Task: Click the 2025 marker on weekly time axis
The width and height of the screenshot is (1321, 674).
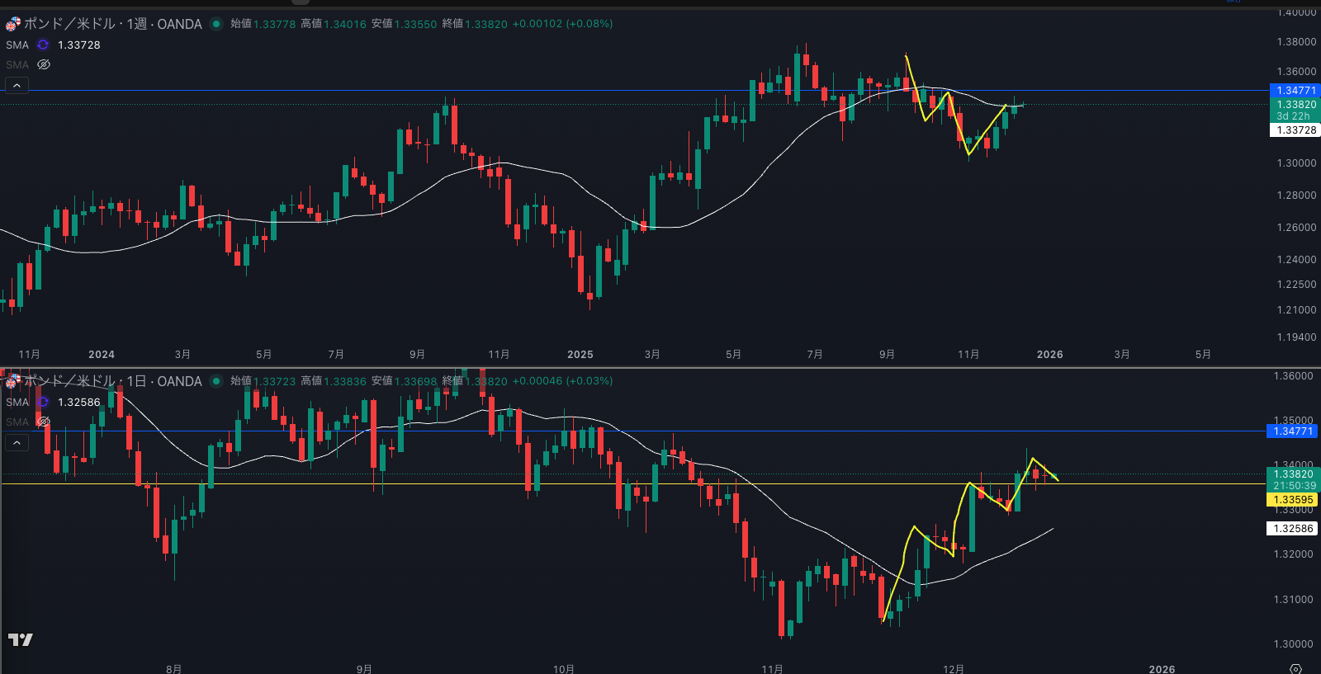Action: click(580, 355)
